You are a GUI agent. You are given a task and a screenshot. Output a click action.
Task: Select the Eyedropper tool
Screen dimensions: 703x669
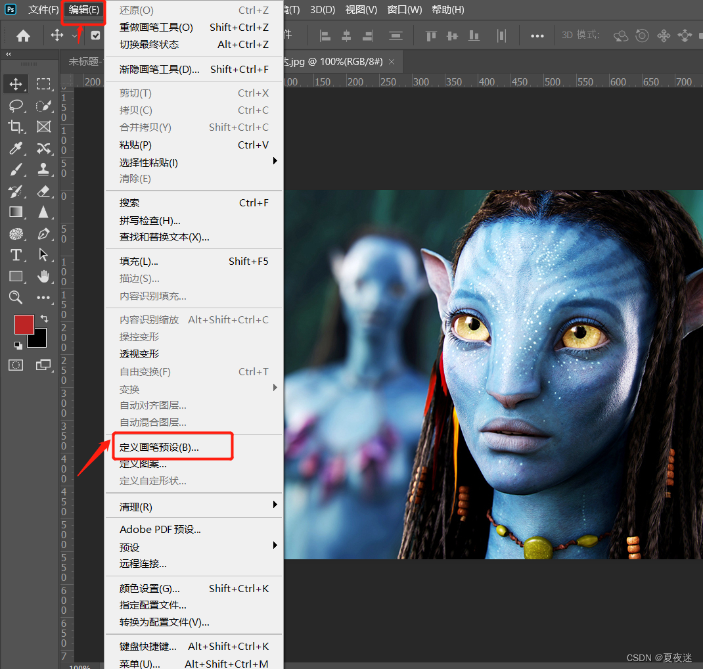16,148
